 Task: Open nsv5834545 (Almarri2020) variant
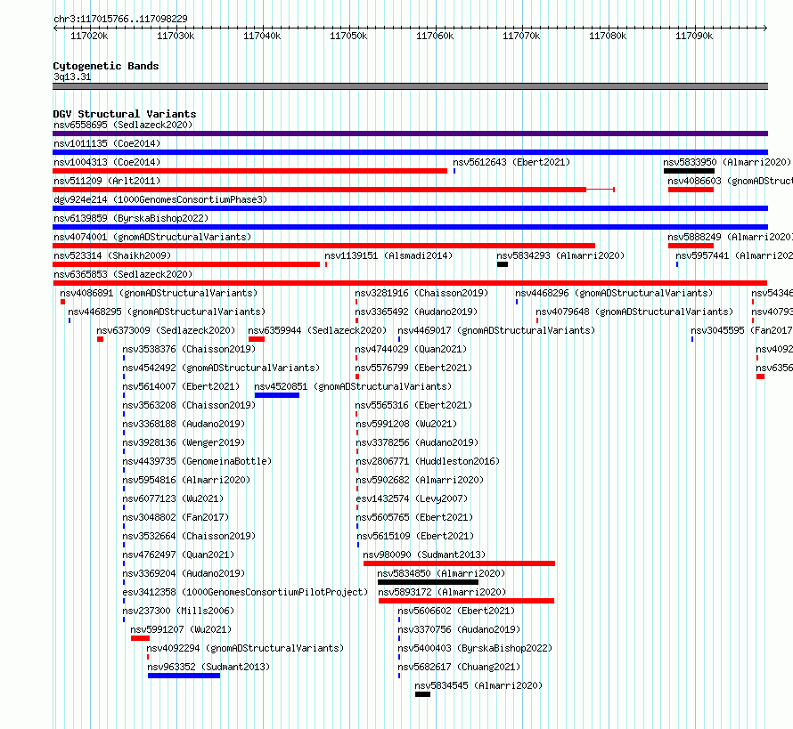[478, 685]
